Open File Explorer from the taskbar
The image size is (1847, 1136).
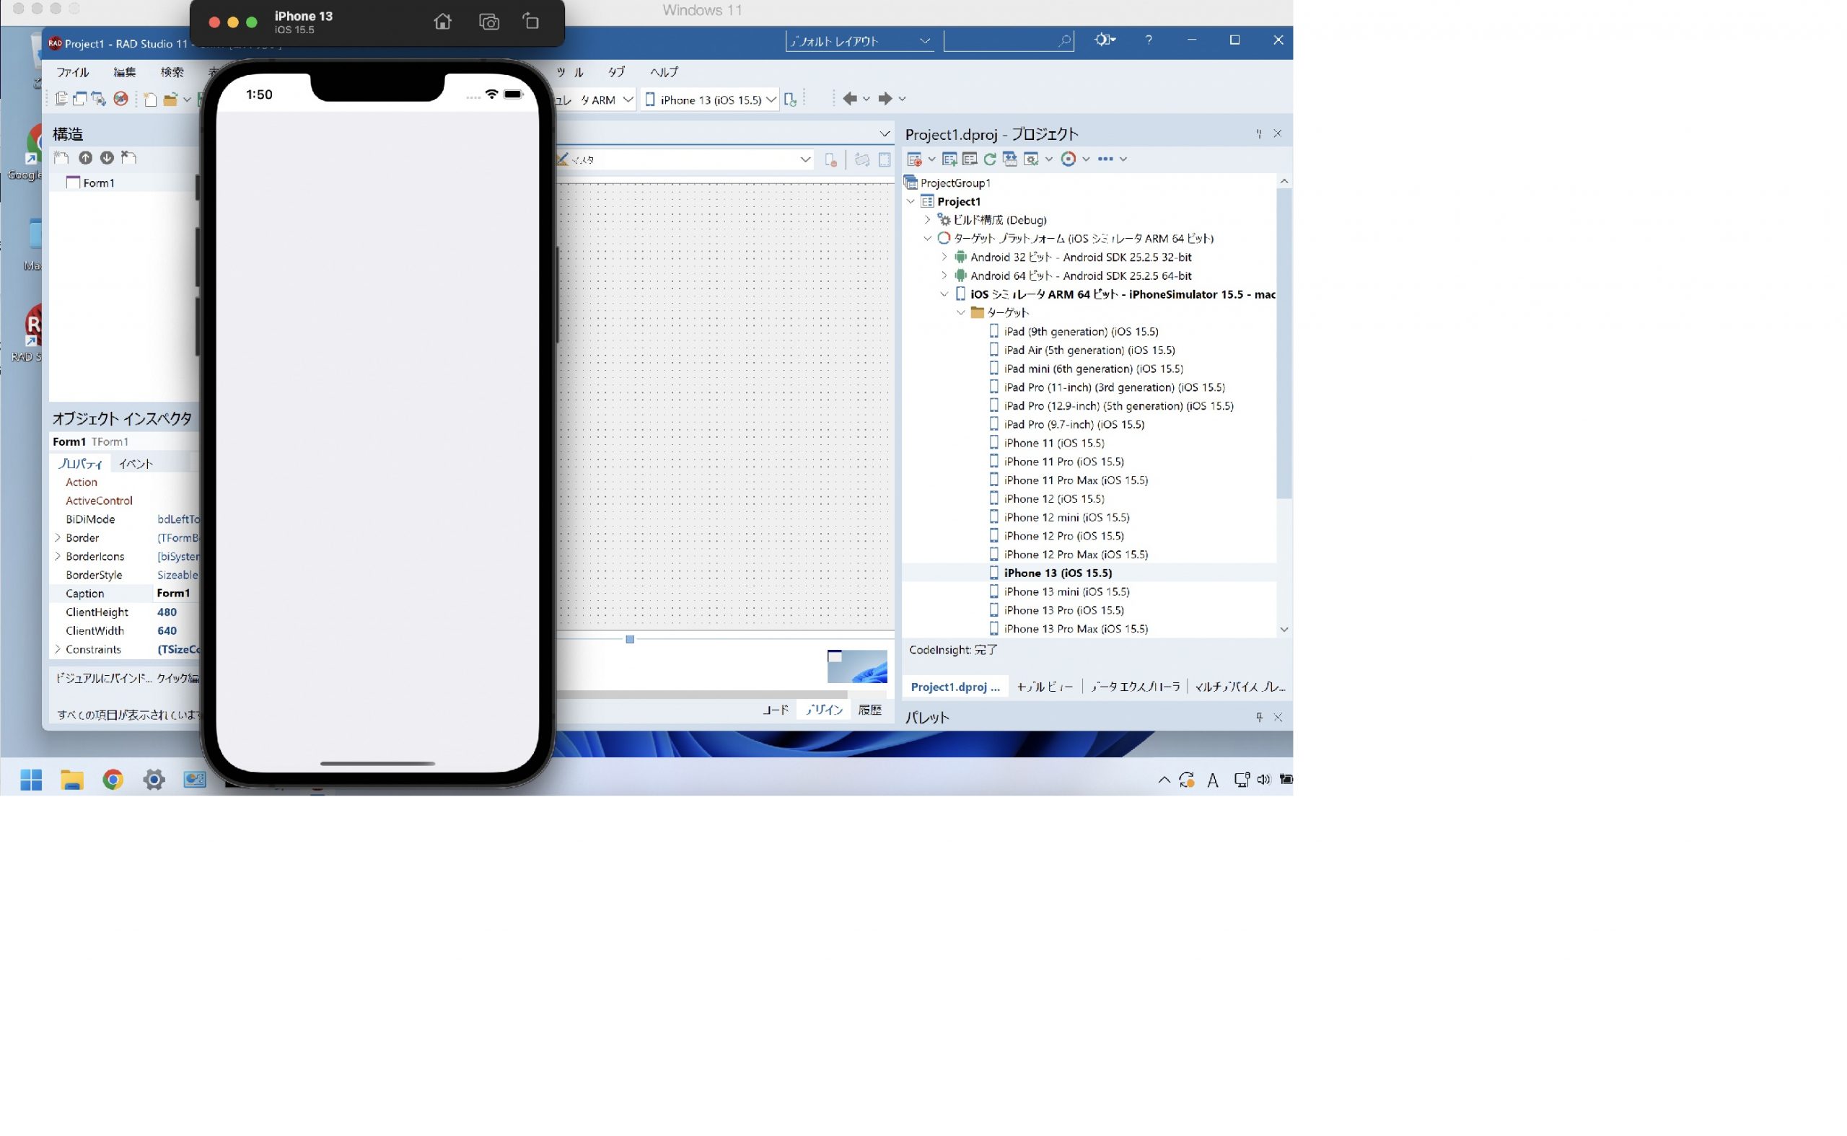point(72,780)
